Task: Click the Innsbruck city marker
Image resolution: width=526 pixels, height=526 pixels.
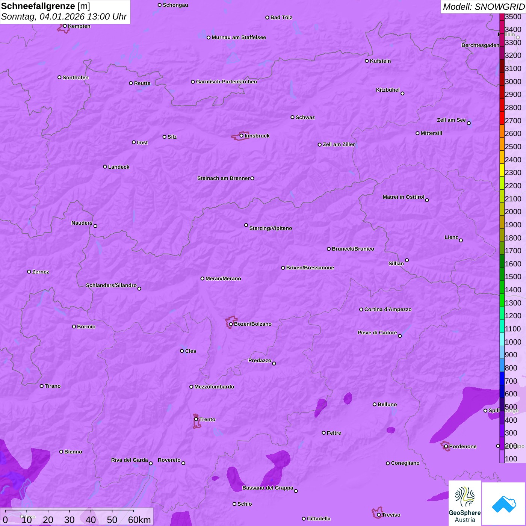Action: 242,136
